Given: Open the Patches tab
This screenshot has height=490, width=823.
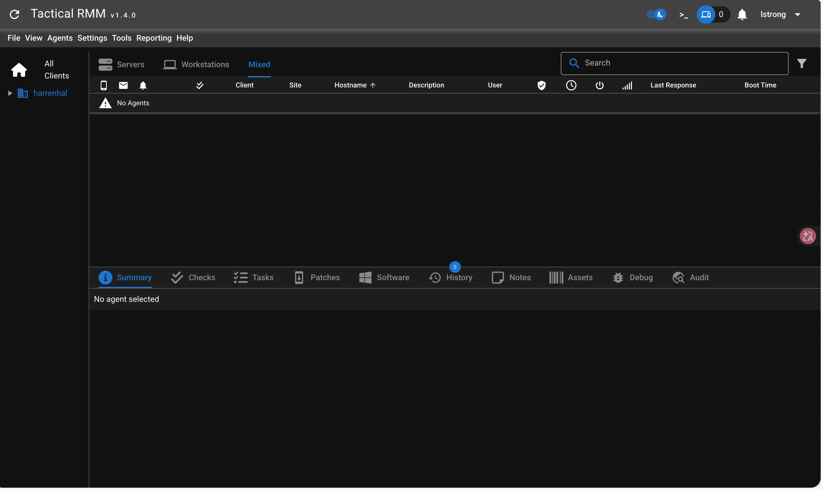Looking at the screenshot, I should click(317, 278).
